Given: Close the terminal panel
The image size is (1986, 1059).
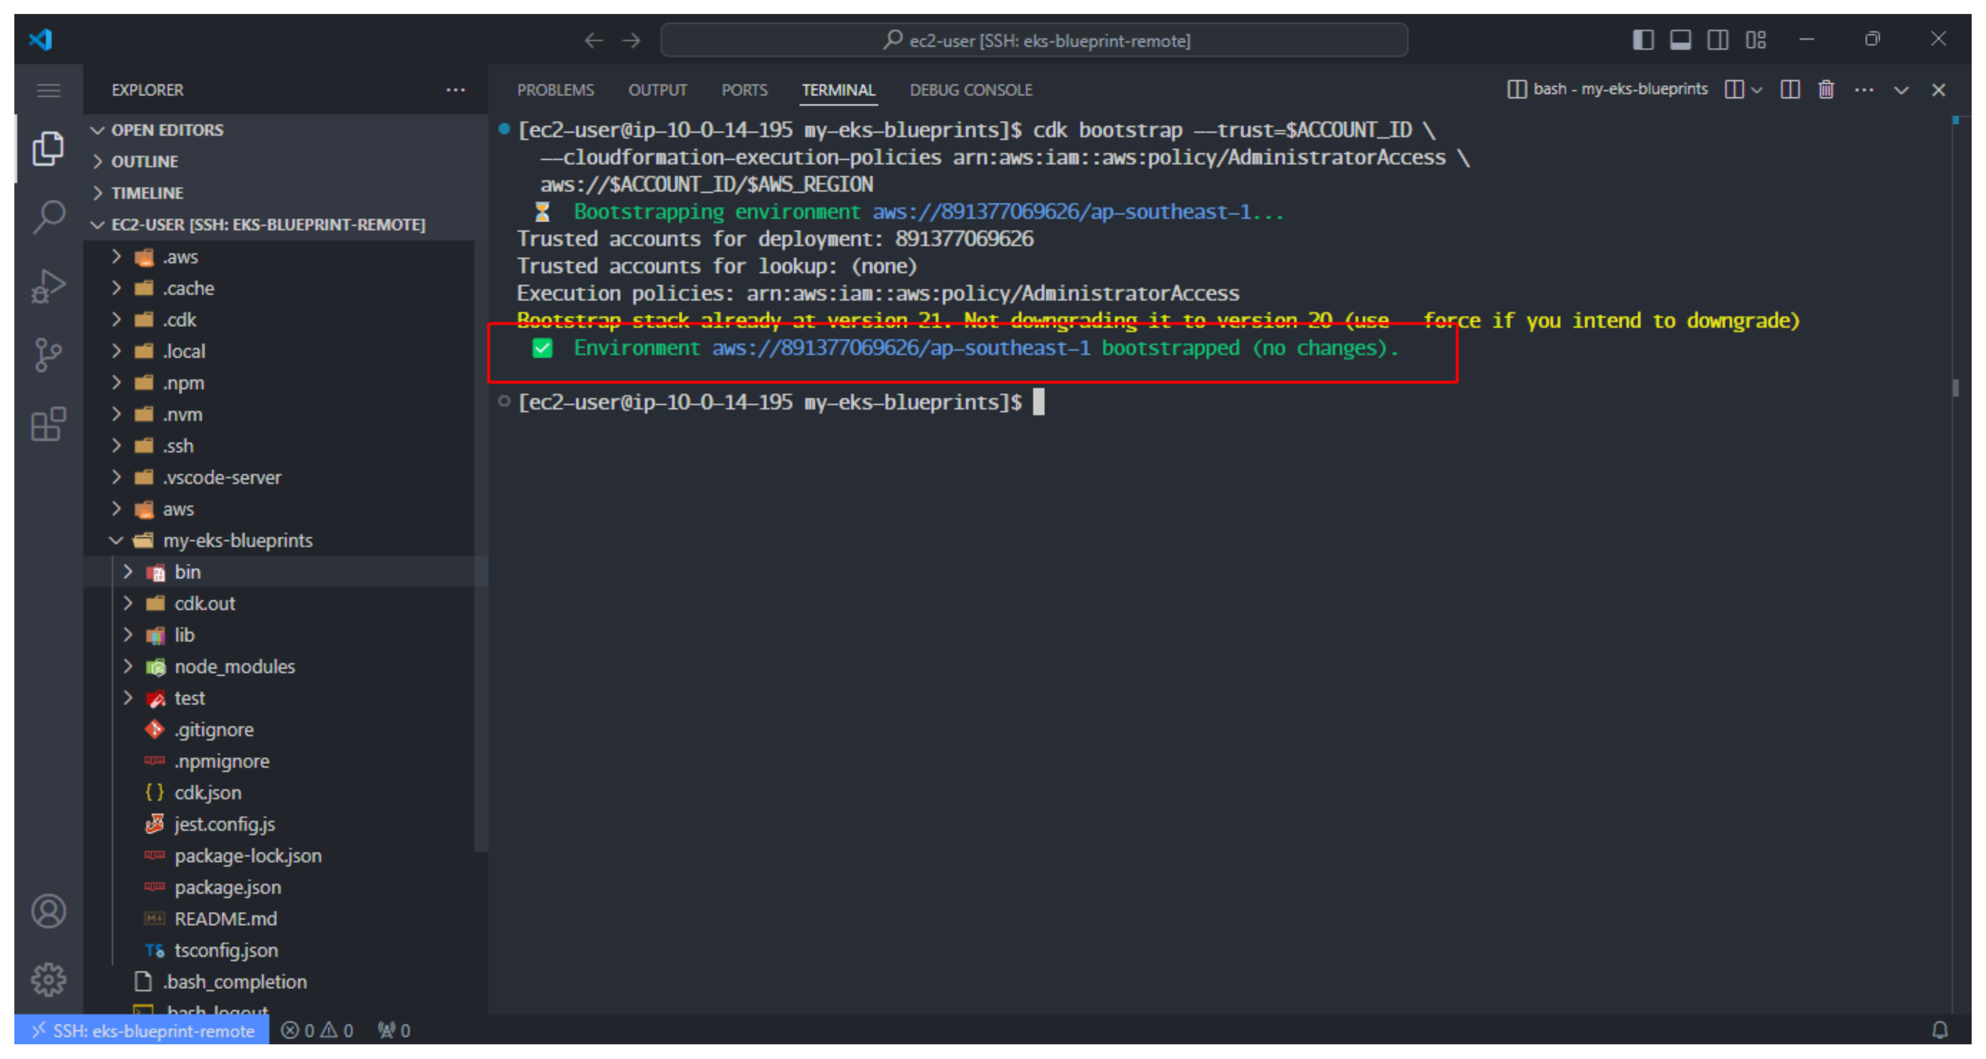Looking at the screenshot, I should click(x=1938, y=90).
